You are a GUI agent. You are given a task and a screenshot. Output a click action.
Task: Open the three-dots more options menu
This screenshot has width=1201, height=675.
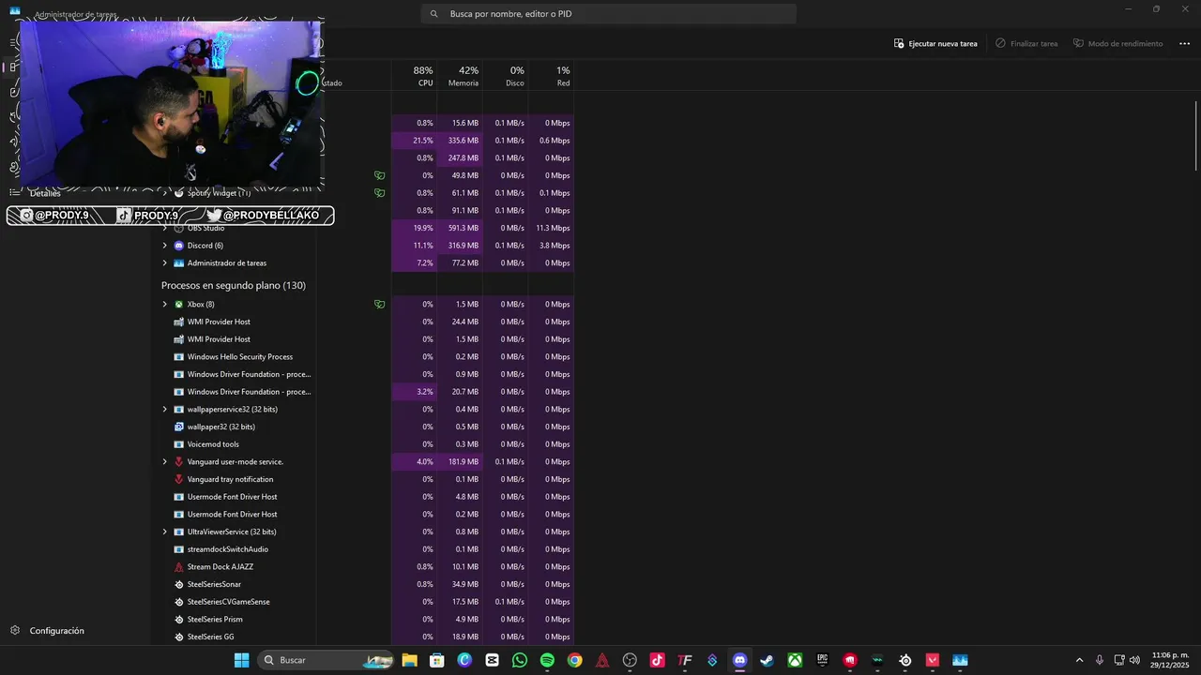click(1184, 44)
